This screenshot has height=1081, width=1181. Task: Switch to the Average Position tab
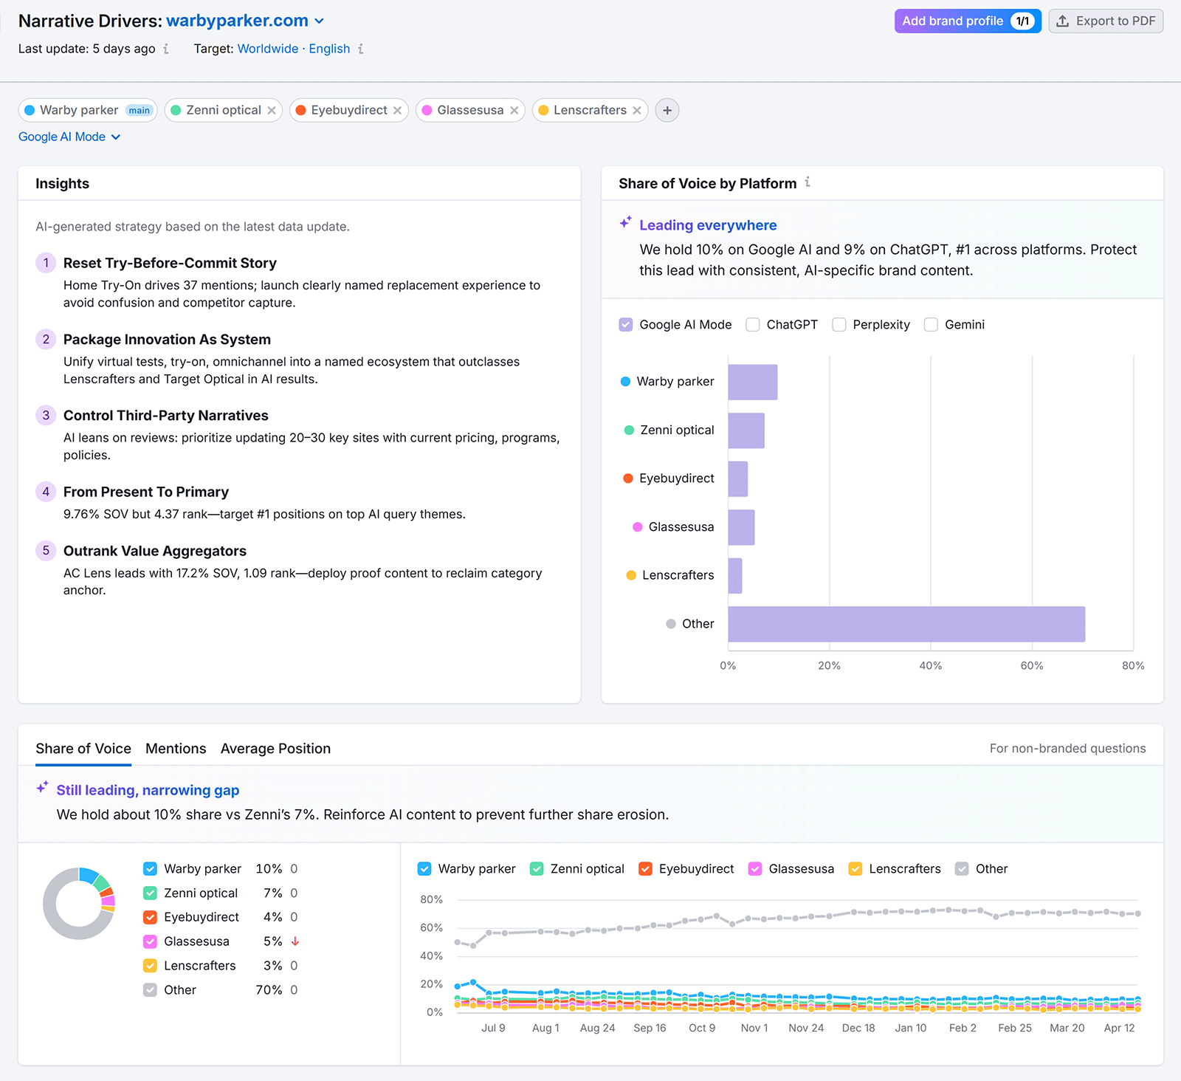pyautogui.click(x=275, y=749)
